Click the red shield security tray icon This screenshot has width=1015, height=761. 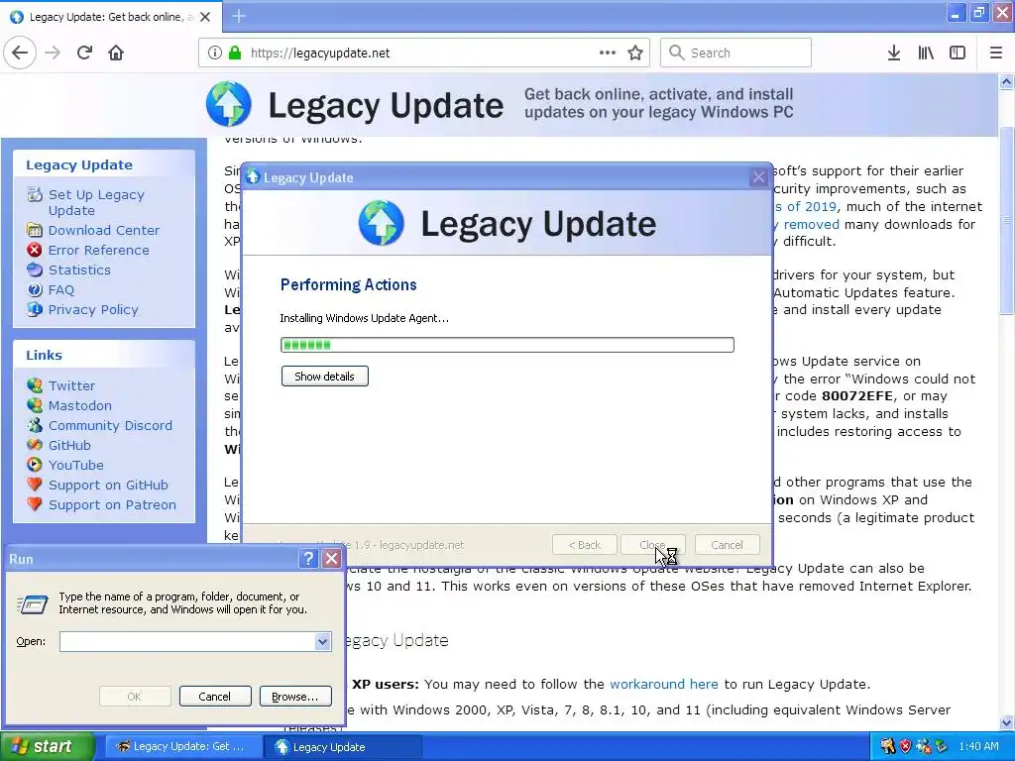tap(906, 747)
